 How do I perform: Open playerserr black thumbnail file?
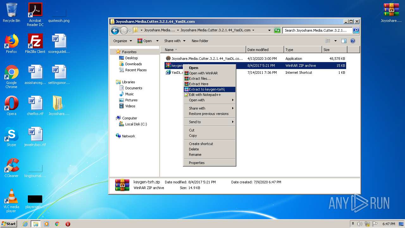[x=35, y=201]
